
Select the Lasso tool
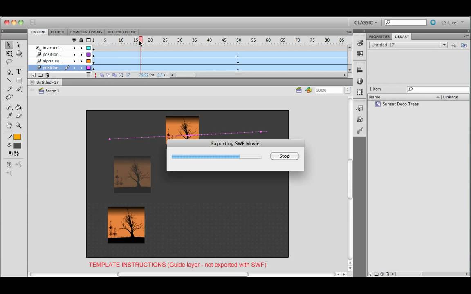coord(9,62)
